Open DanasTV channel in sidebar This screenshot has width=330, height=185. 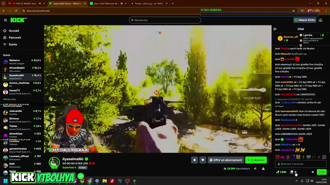click(x=22, y=92)
